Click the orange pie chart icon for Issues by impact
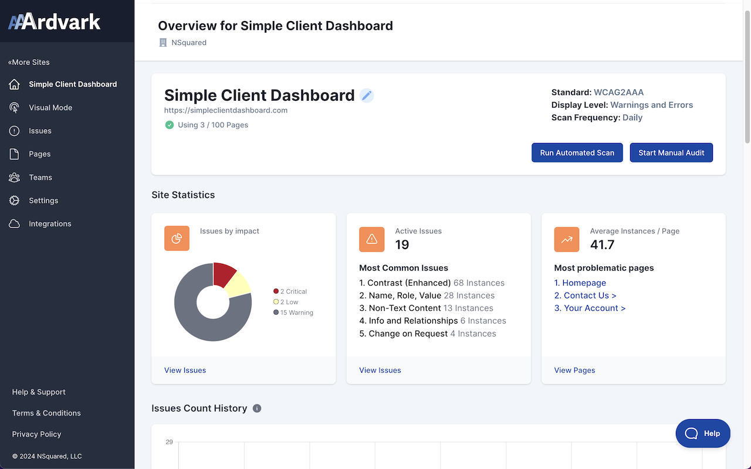The height and width of the screenshot is (469, 751). 177,239
